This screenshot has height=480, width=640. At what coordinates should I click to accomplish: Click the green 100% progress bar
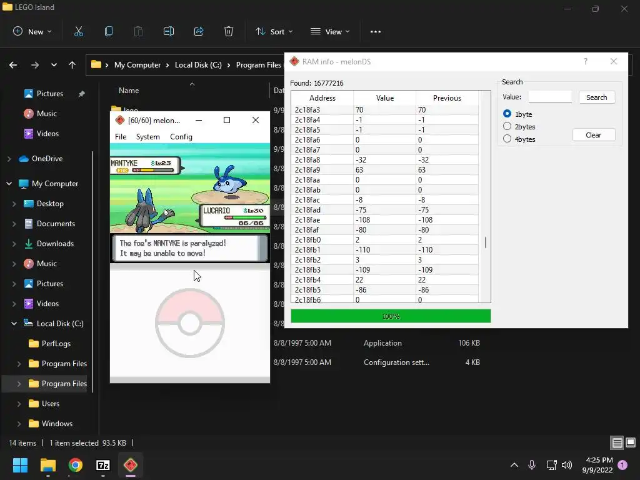tap(391, 316)
